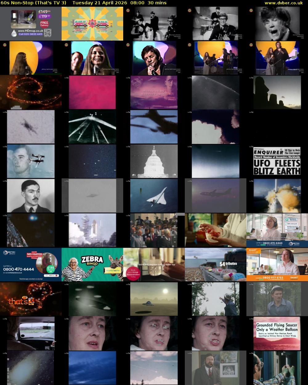The image size is (308, 385).
Task: Open the man in uniform portrait thumbnail
Action: tap(31, 196)
